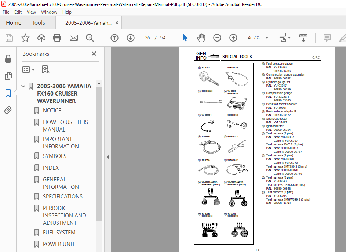Jump to PERIODIC INSPECTION AND ADJUSTMENT bookmark
Screen dimensions: 346x252
click(65, 215)
